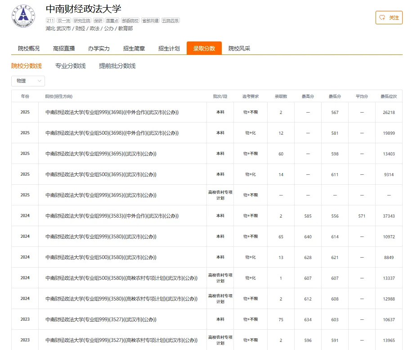Open the 提前批分数线 sub-tab
Image resolution: width=417 pixels, height=350 pixels.
[x=117, y=66]
